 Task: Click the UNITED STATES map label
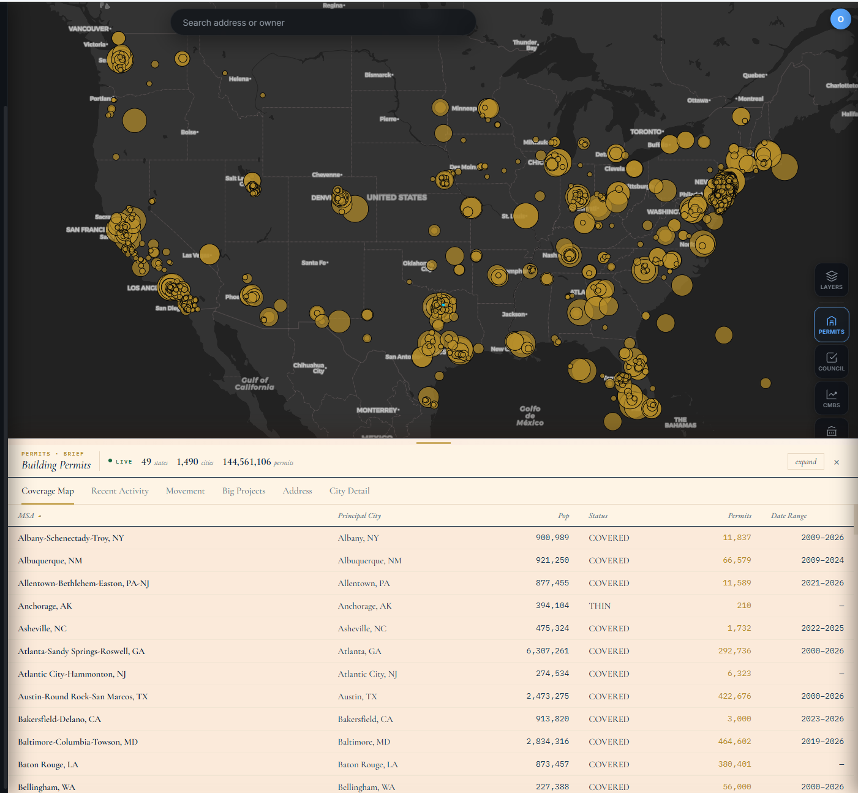[x=397, y=197]
